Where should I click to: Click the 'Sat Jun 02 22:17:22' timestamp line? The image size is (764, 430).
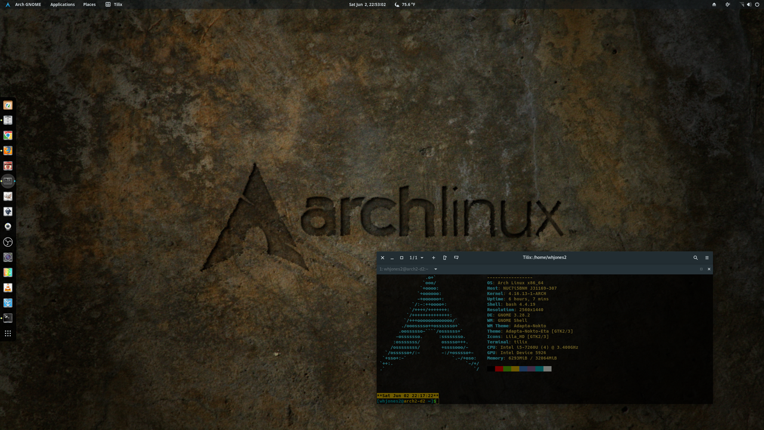tap(408, 395)
